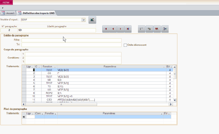Open the Paramètres column dropdown in Corps table
The height and width of the screenshot is (134, 219).
pos(164,67)
